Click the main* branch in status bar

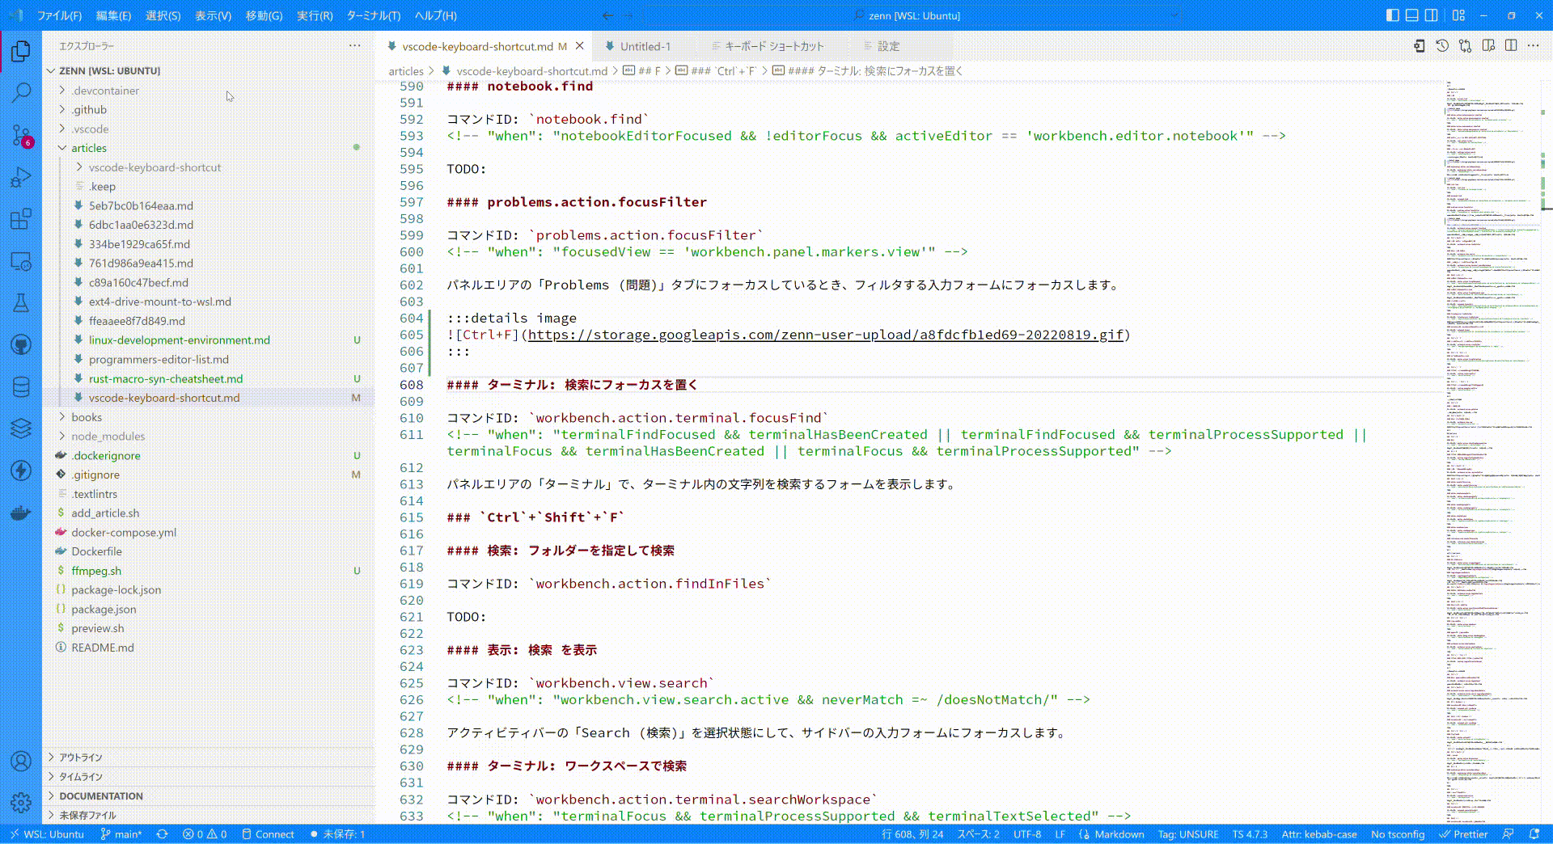(121, 834)
